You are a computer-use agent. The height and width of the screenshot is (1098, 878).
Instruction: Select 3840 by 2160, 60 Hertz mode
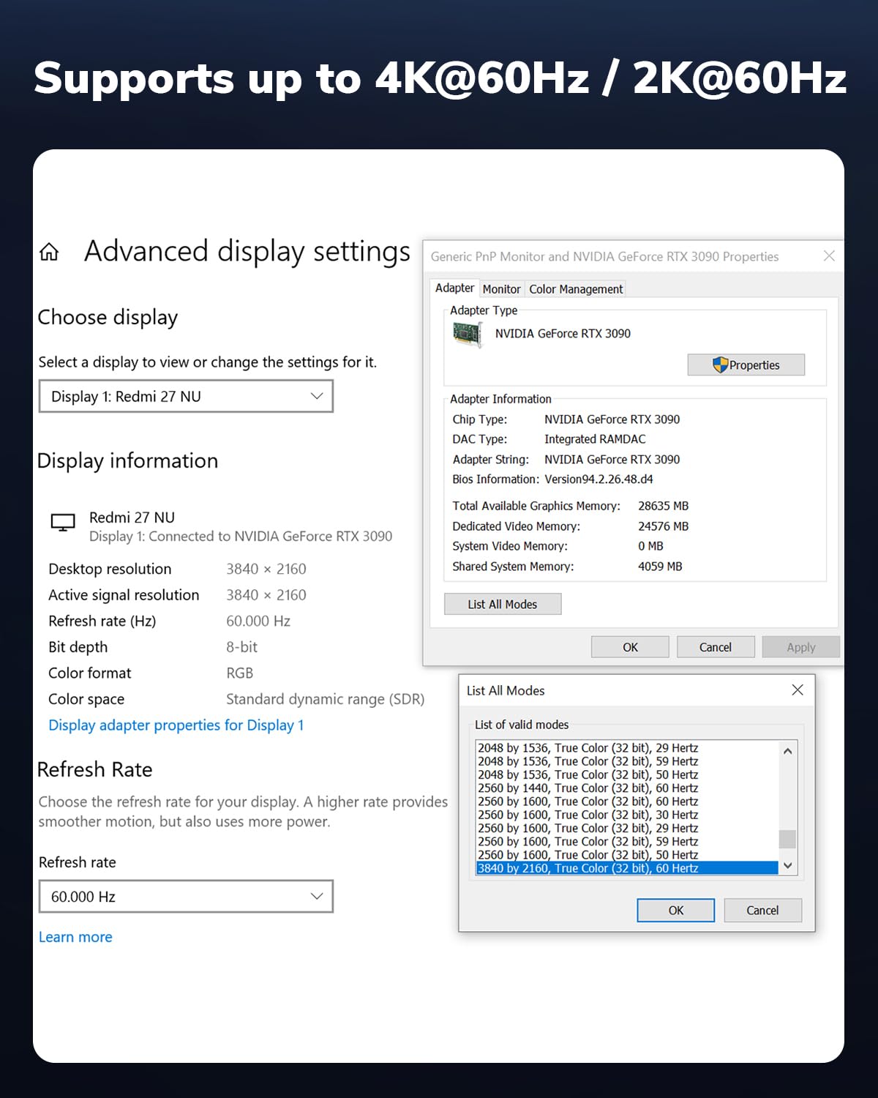(x=588, y=868)
